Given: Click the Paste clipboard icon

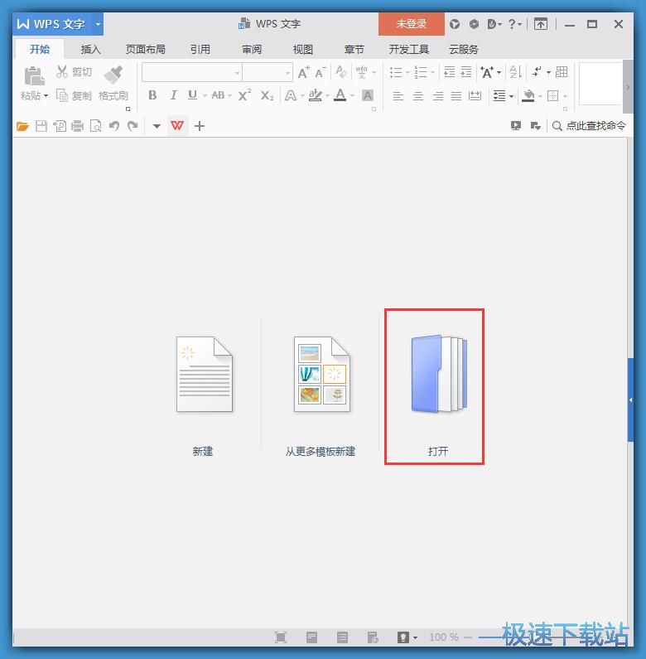Looking at the screenshot, I should pyautogui.click(x=34, y=76).
